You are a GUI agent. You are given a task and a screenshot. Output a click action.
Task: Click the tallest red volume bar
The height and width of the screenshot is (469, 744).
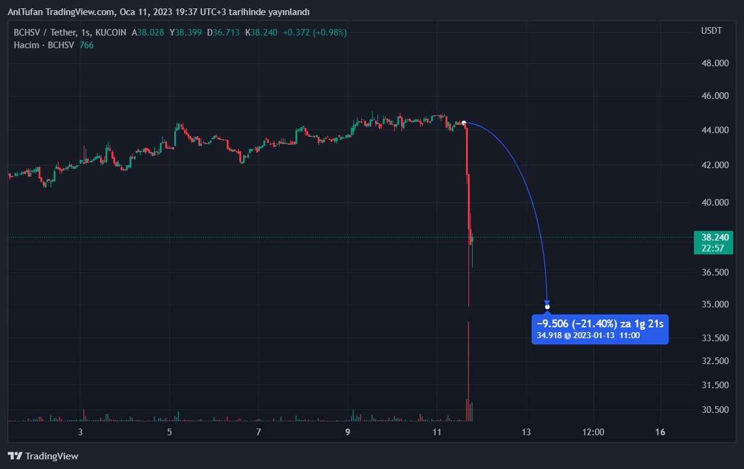pos(468,374)
